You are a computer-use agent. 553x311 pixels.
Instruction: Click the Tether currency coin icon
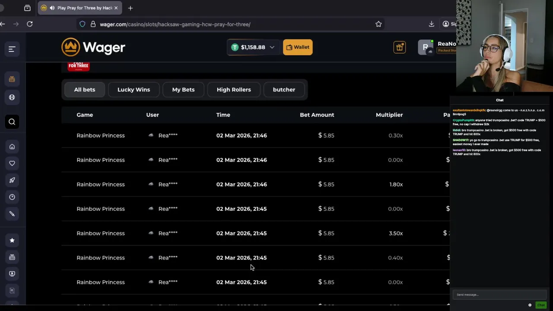(235, 47)
